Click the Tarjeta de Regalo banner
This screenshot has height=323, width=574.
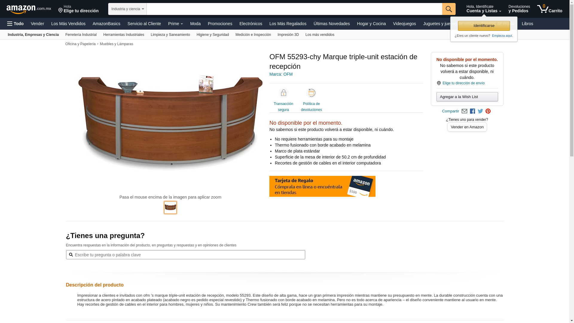pos(322,186)
